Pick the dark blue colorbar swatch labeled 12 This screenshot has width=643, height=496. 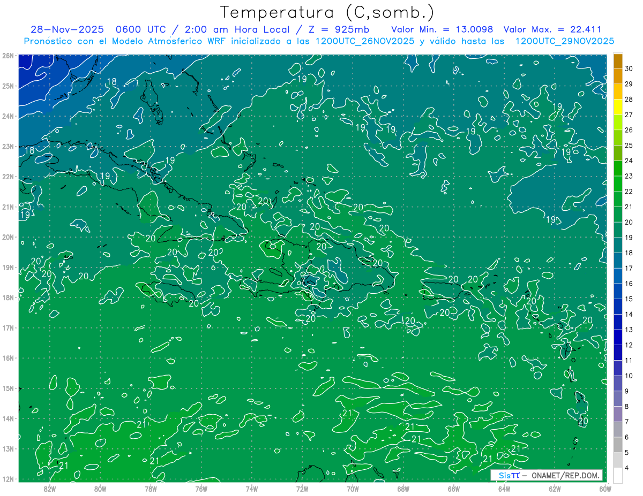[x=618, y=338]
